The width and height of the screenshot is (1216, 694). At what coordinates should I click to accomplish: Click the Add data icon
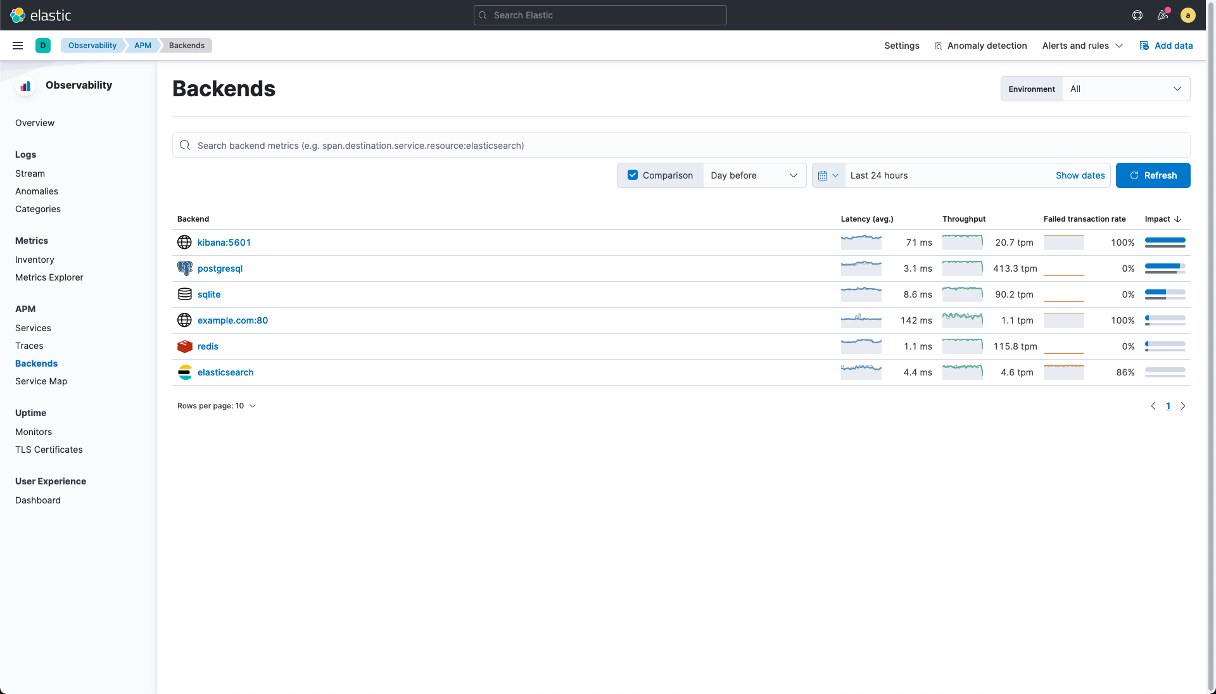(x=1144, y=45)
